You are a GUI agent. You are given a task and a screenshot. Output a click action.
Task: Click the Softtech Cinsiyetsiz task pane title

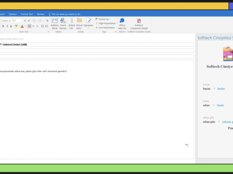(215, 38)
